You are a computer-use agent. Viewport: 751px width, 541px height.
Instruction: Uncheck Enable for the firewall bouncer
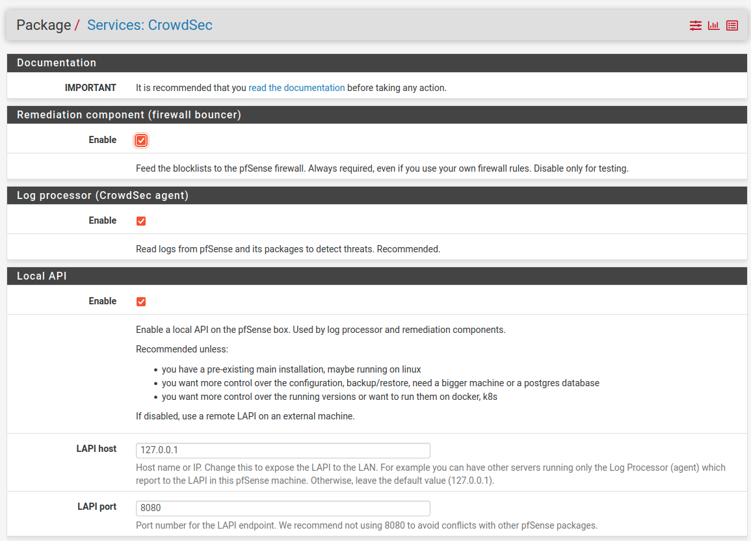click(140, 140)
